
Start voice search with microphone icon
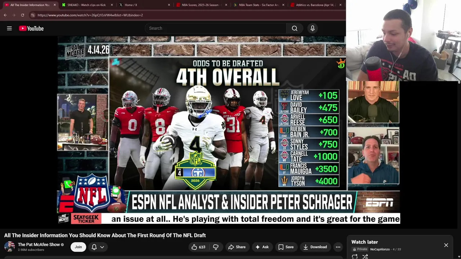tap(313, 28)
